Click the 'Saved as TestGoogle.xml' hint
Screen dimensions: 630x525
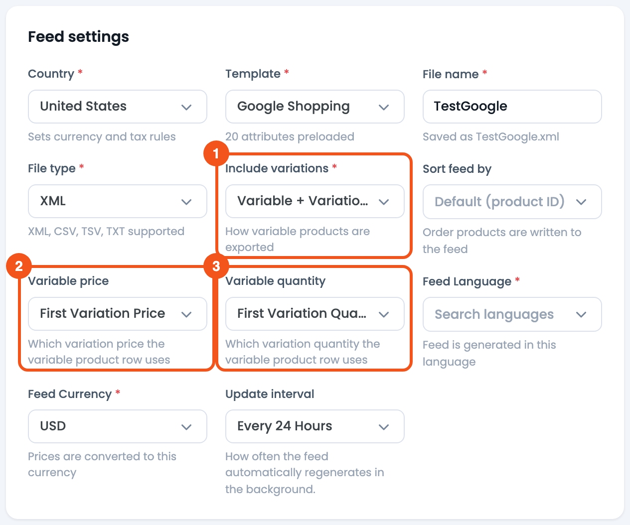(491, 136)
